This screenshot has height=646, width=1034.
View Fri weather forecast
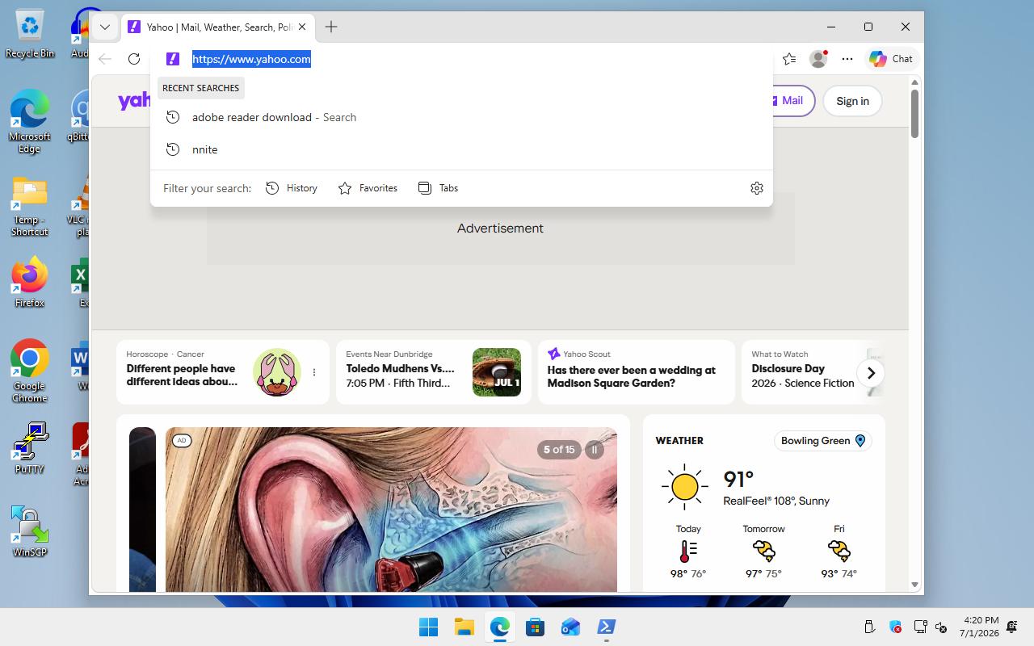click(839, 552)
